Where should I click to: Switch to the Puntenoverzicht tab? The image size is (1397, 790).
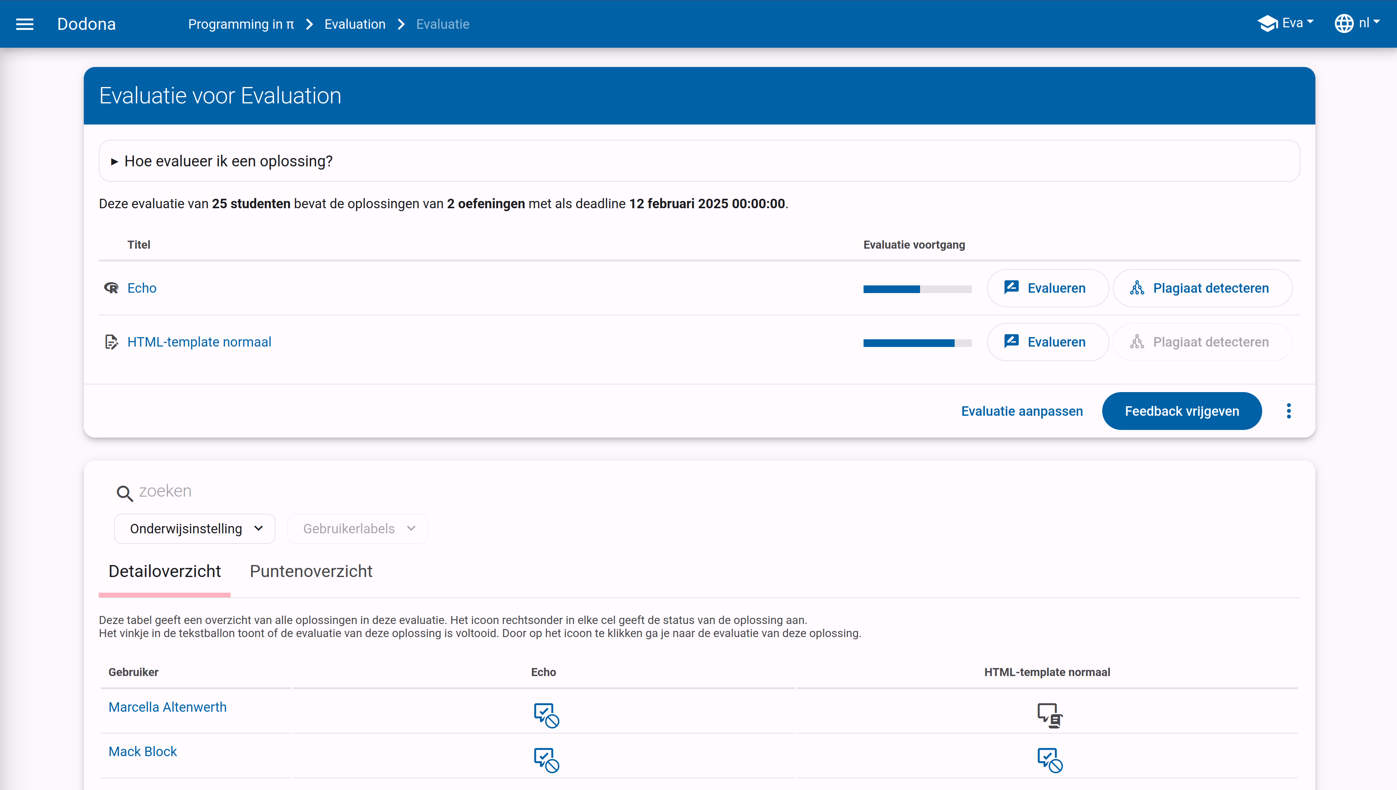tap(310, 571)
